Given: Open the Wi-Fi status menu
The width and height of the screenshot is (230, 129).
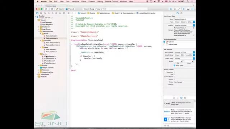Looking at the screenshot, I should pos(158,1).
